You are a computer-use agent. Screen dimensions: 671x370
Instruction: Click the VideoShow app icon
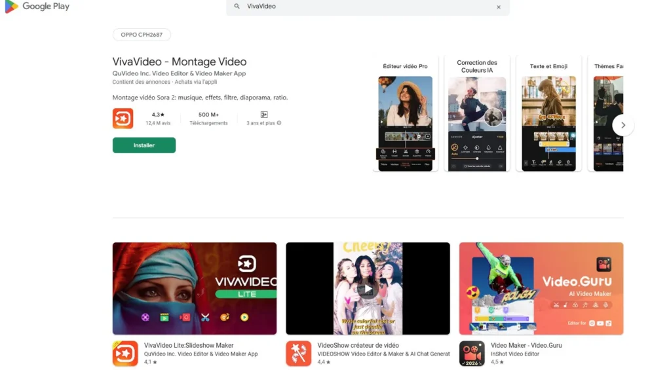298,354
